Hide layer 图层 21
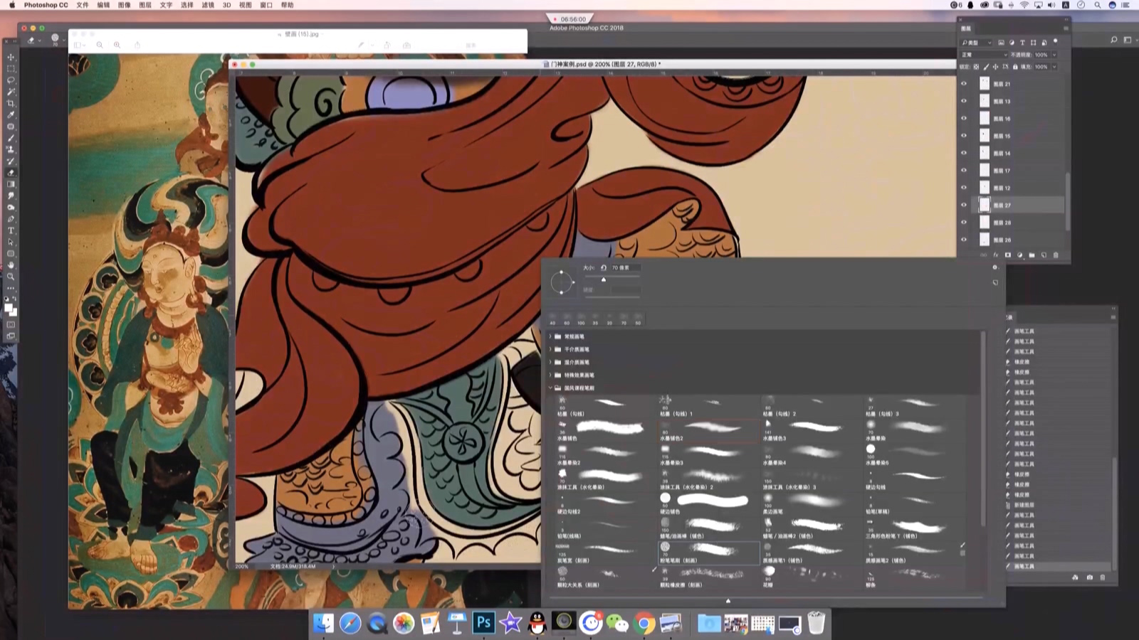Screen dimensions: 1139x640 964,83
